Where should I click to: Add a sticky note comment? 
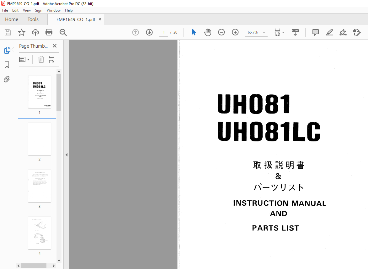(x=315, y=32)
